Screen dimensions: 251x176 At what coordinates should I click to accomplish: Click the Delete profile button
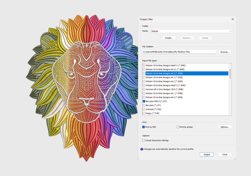tap(205, 38)
